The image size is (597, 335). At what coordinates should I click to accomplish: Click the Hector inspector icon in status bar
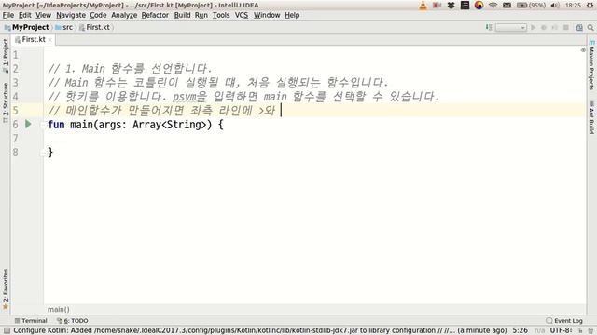coord(590,331)
